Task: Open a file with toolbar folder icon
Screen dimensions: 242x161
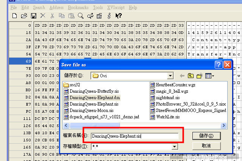Action: 24,16
